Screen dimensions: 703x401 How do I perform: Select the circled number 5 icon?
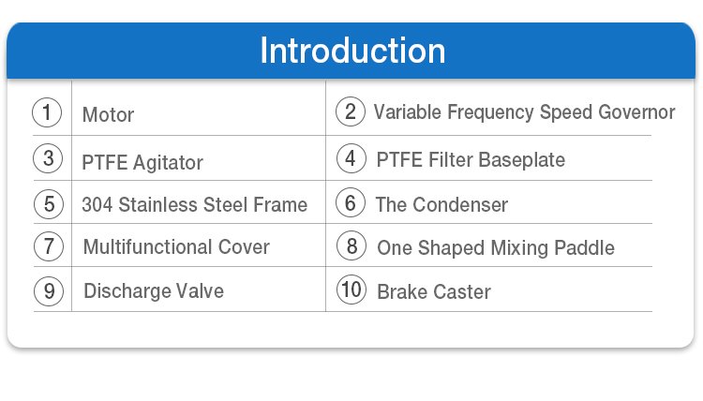click(49, 204)
